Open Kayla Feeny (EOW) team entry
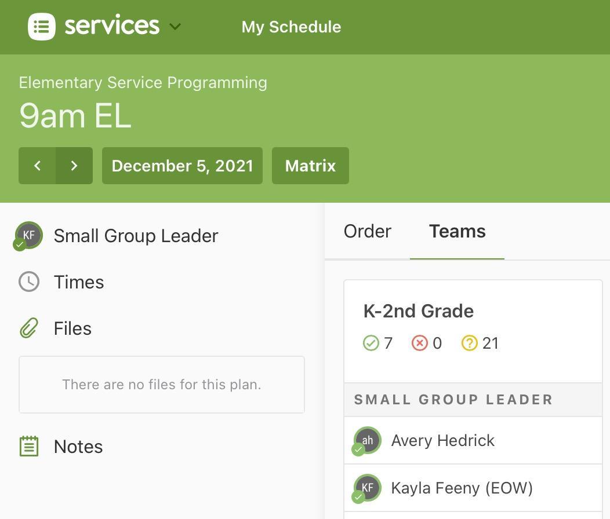This screenshot has width=610, height=519. pos(462,488)
